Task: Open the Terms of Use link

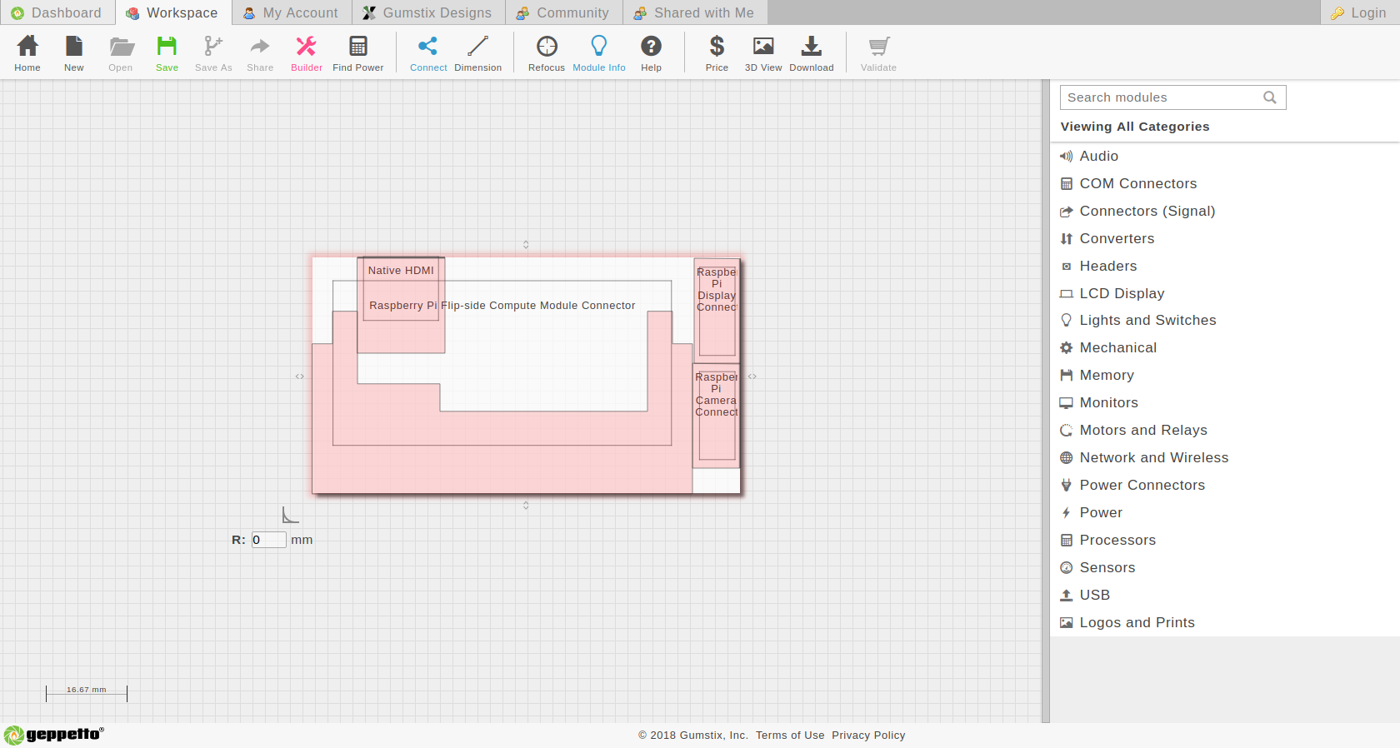Action: point(790,736)
